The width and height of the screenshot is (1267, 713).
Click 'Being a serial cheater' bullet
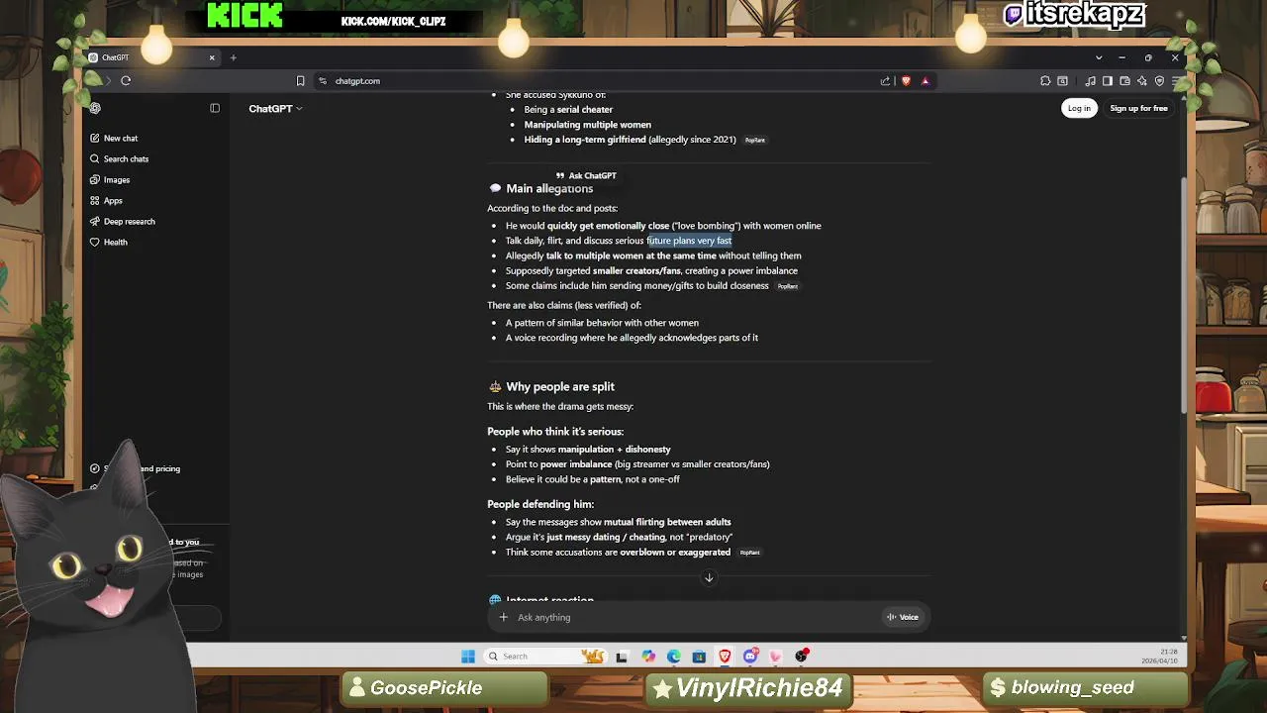point(568,110)
